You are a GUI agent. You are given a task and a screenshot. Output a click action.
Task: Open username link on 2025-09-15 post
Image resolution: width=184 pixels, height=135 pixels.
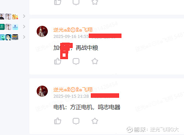[73, 90]
